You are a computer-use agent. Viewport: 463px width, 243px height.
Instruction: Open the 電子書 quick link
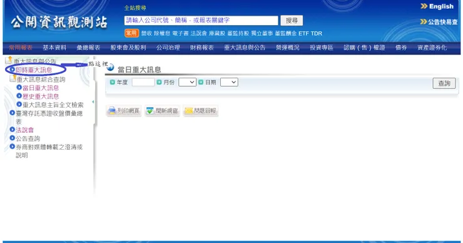[x=180, y=33]
